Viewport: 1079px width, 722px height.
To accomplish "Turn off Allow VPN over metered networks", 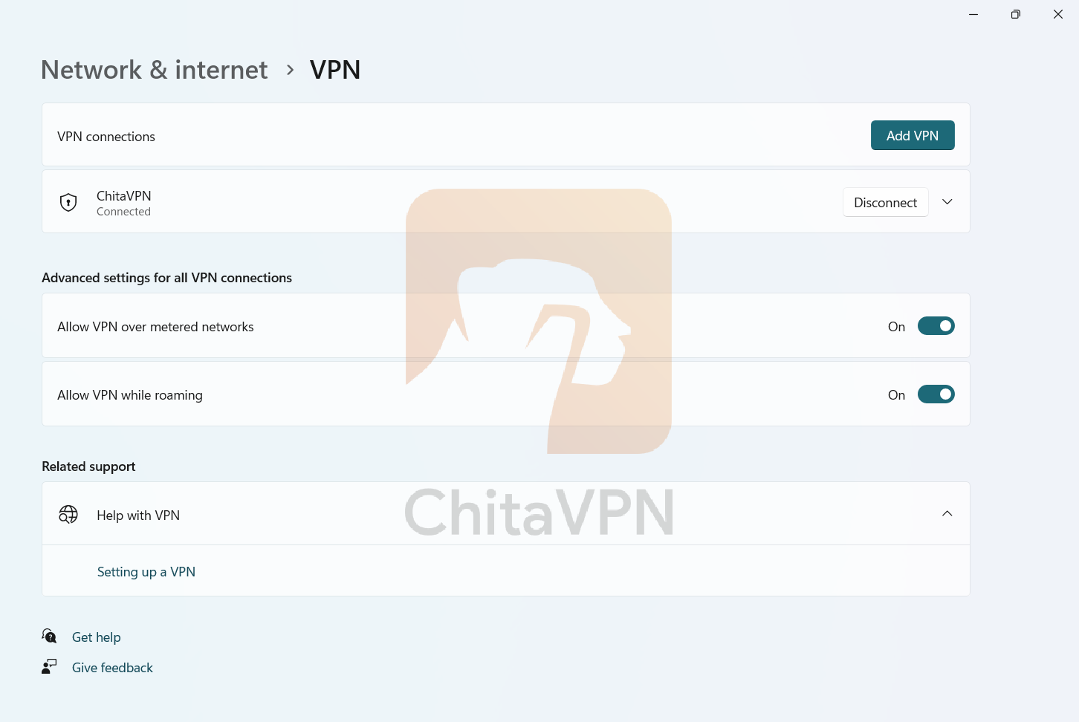I will (x=936, y=326).
